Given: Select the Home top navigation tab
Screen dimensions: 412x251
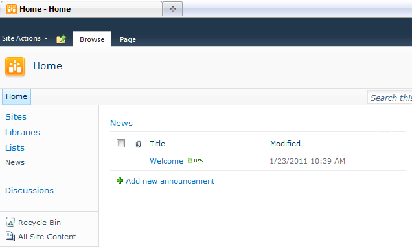Looking at the screenshot, I should (17, 96).
